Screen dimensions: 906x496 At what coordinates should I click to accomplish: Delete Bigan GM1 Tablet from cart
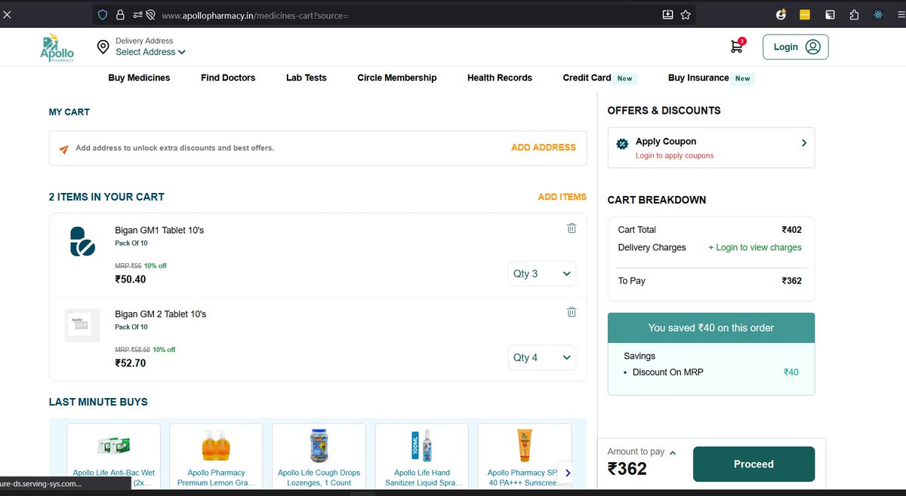point(572,228)
